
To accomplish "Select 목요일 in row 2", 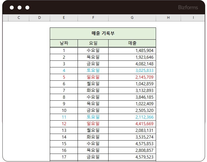I will [93, 57].
